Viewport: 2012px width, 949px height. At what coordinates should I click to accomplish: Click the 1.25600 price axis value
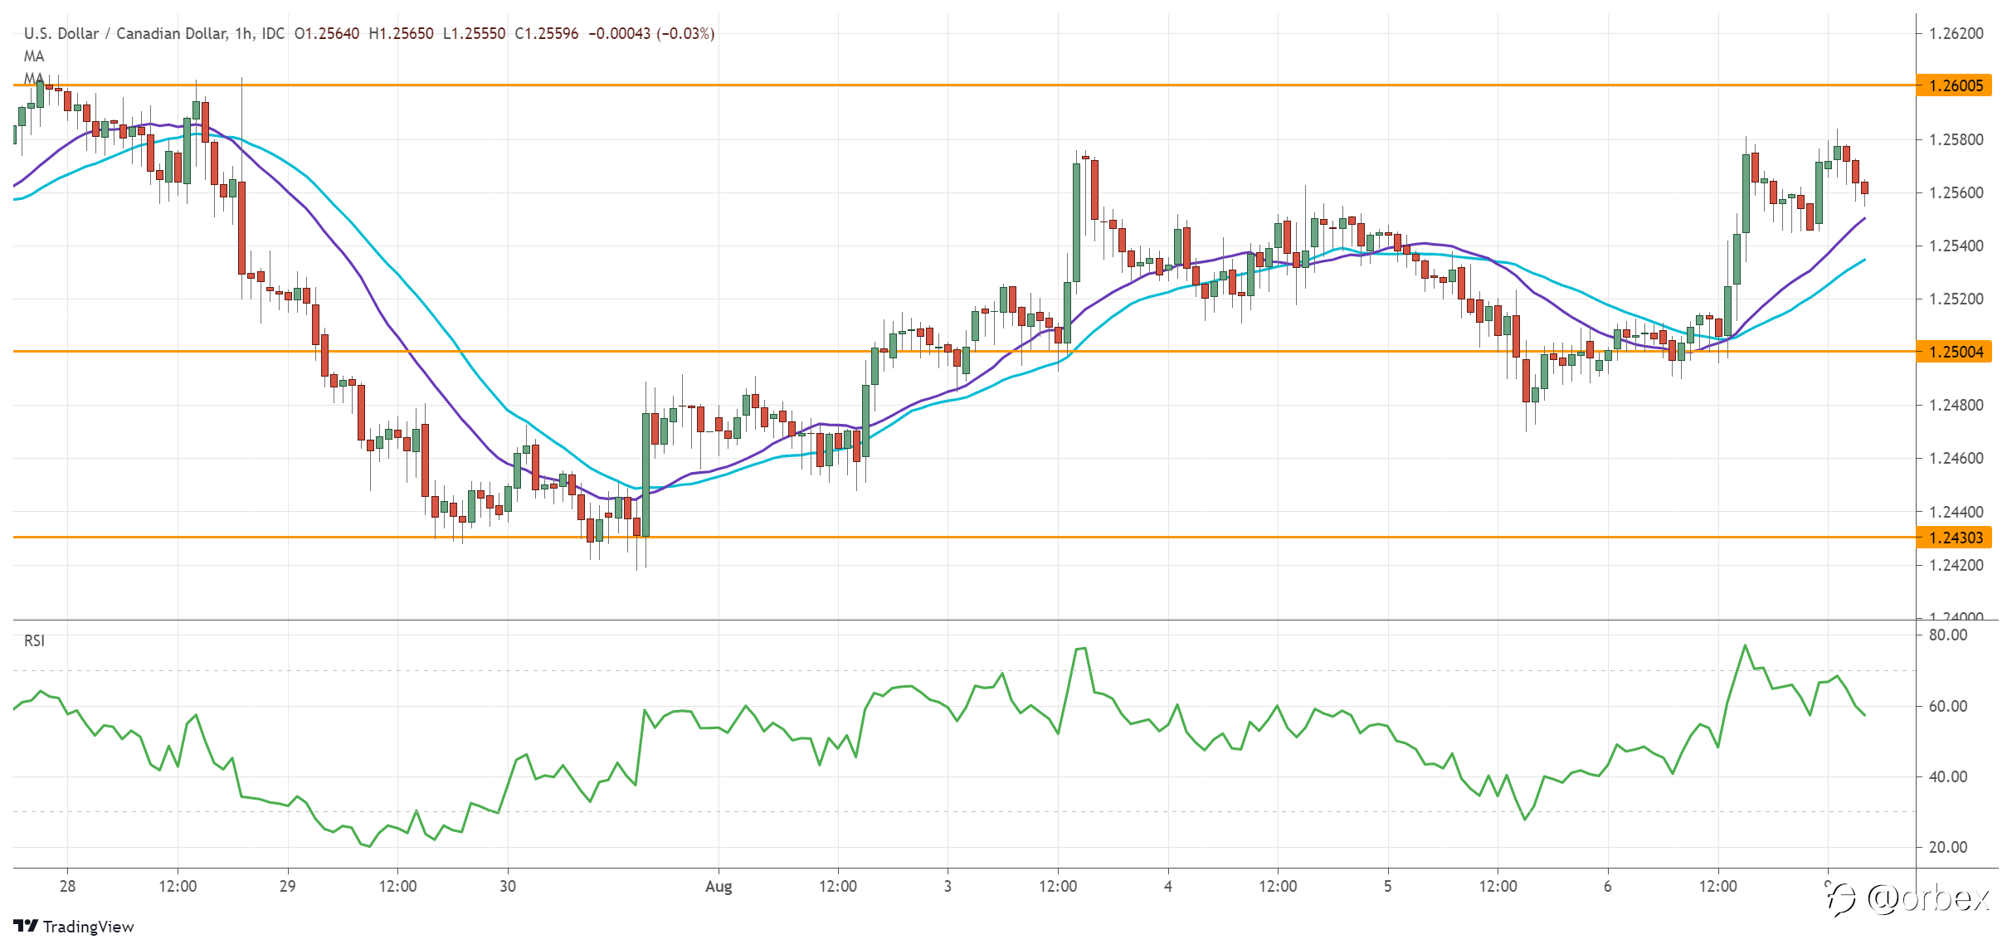tap(1956, 192)
